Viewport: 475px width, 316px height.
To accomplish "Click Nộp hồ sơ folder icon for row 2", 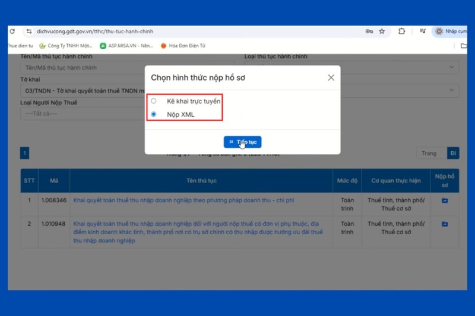I will 445,224.
